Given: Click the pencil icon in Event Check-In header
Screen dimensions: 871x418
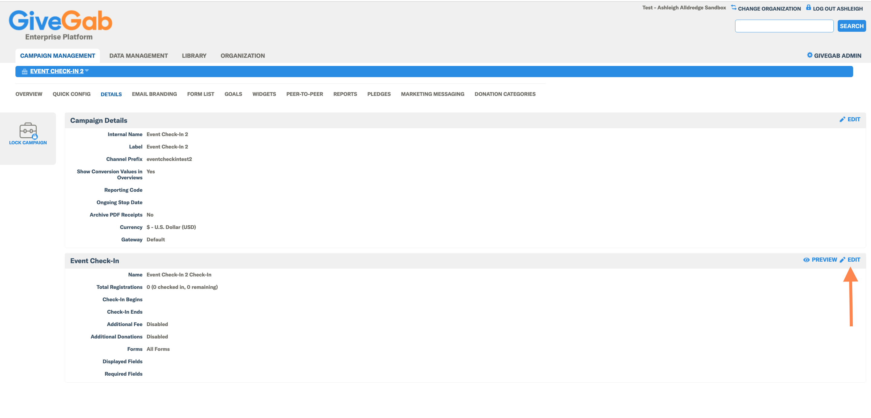Looking at the screenshot, I should click(842, 260).
